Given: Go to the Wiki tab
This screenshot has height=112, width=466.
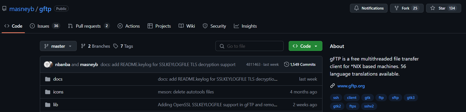Looking at the screenshot, I should click(x=187, y=26).
